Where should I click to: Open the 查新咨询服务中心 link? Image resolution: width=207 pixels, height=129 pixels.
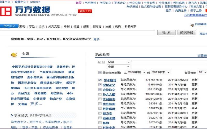pos(176,6)
